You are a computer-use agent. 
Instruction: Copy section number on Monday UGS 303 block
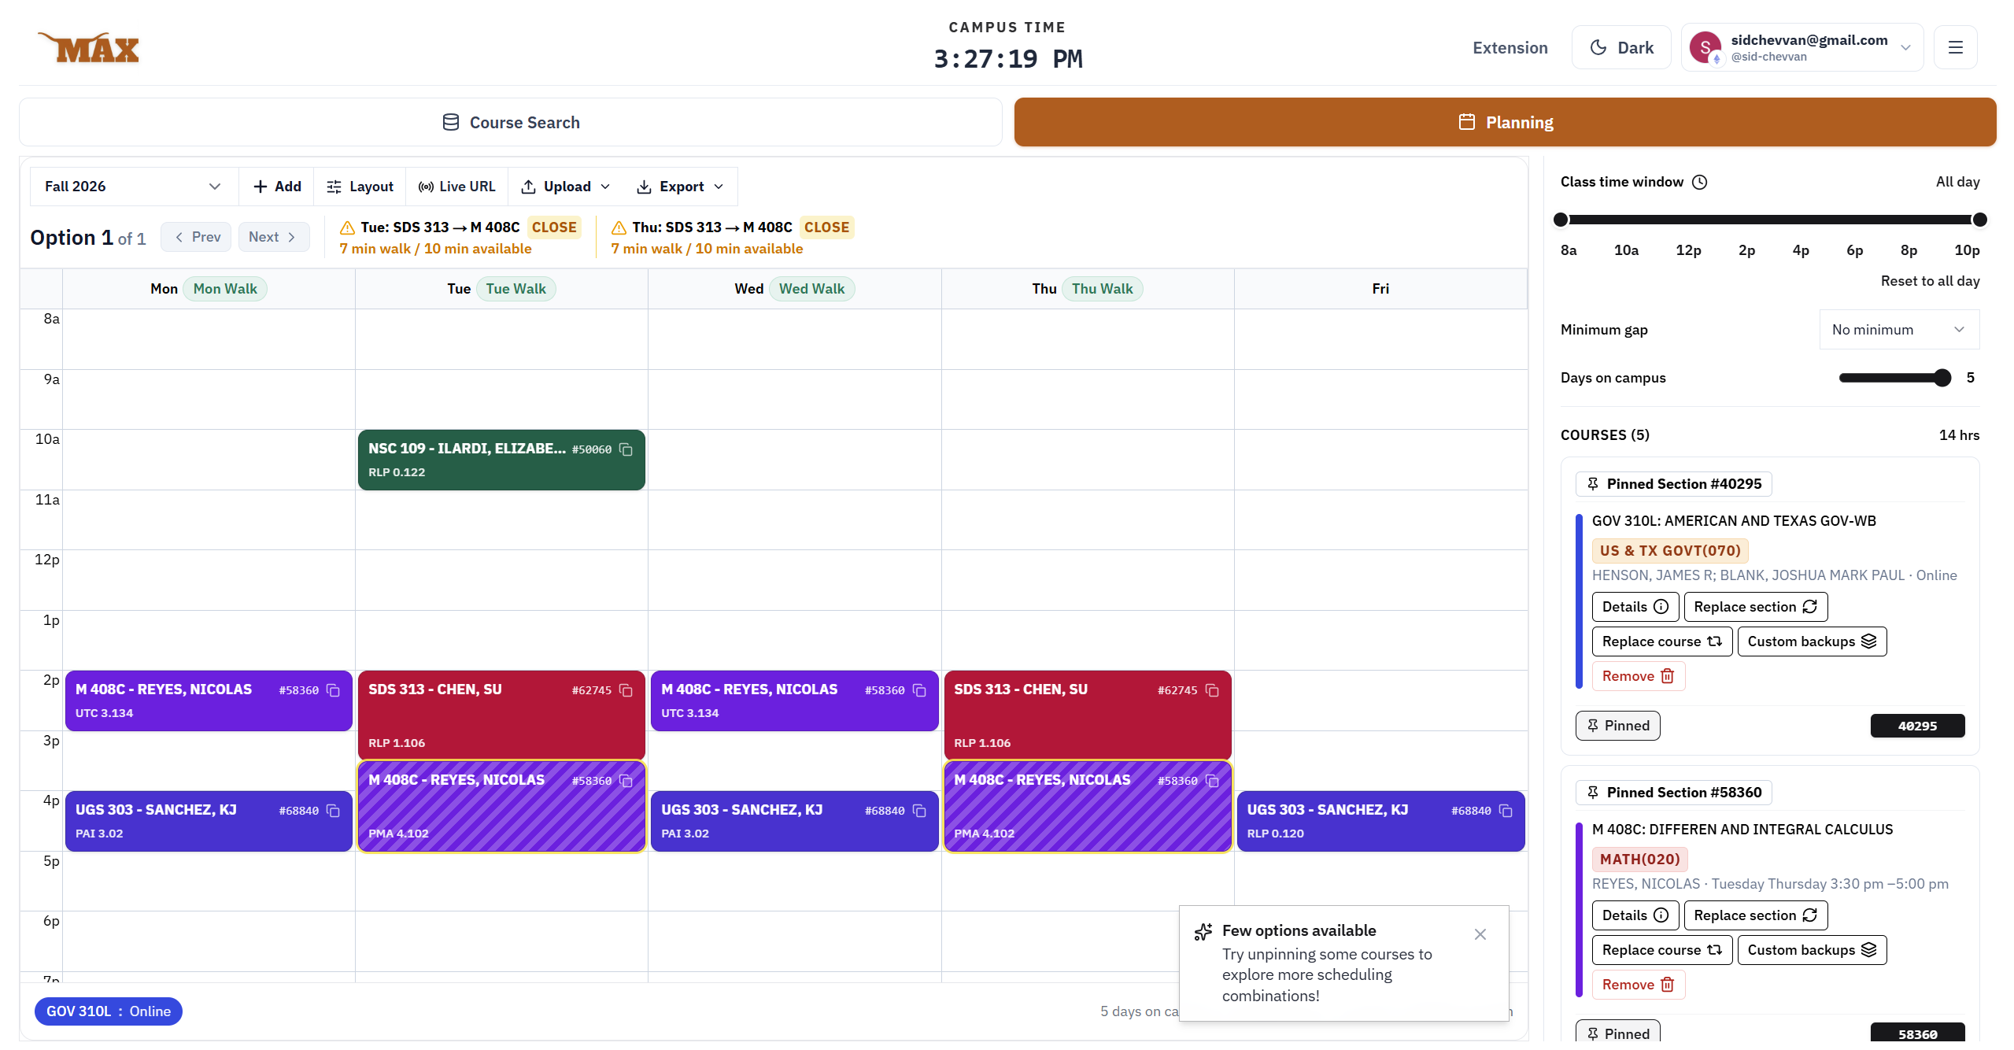pyautogui.click(x=333, y=811)
